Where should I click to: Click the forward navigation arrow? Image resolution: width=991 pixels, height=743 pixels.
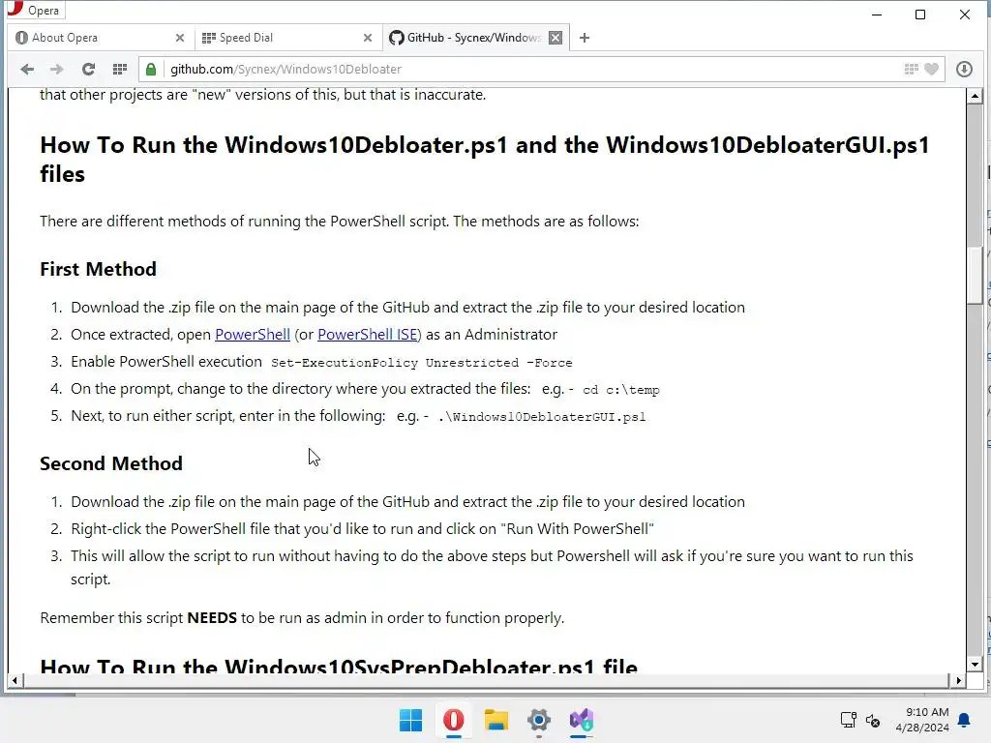click(57, 70)
